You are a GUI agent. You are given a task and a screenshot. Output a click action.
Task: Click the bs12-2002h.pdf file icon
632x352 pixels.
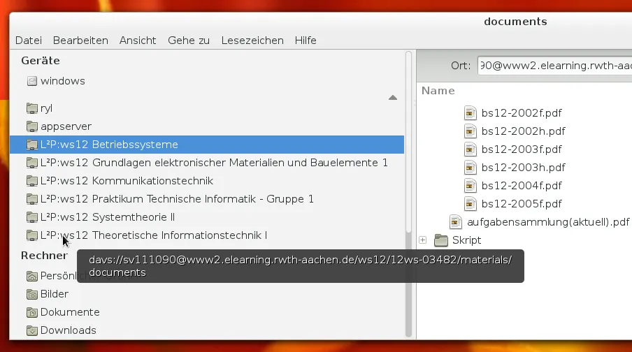pos(470,131)
